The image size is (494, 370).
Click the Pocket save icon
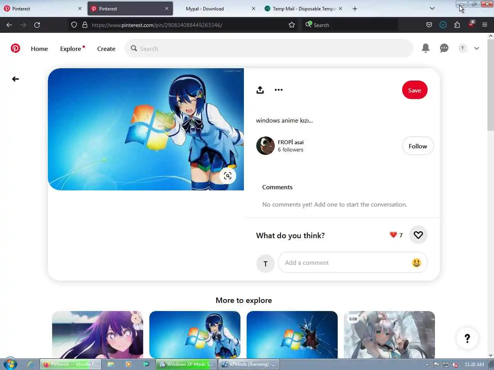pyautogui.click(x=429, y=25)
